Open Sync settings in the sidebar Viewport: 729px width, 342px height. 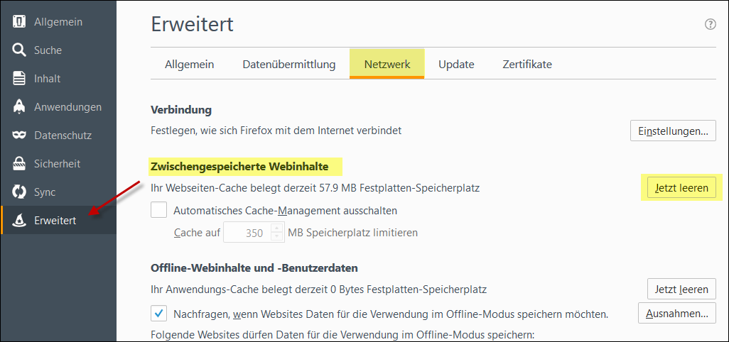click(x=58, y=192)
